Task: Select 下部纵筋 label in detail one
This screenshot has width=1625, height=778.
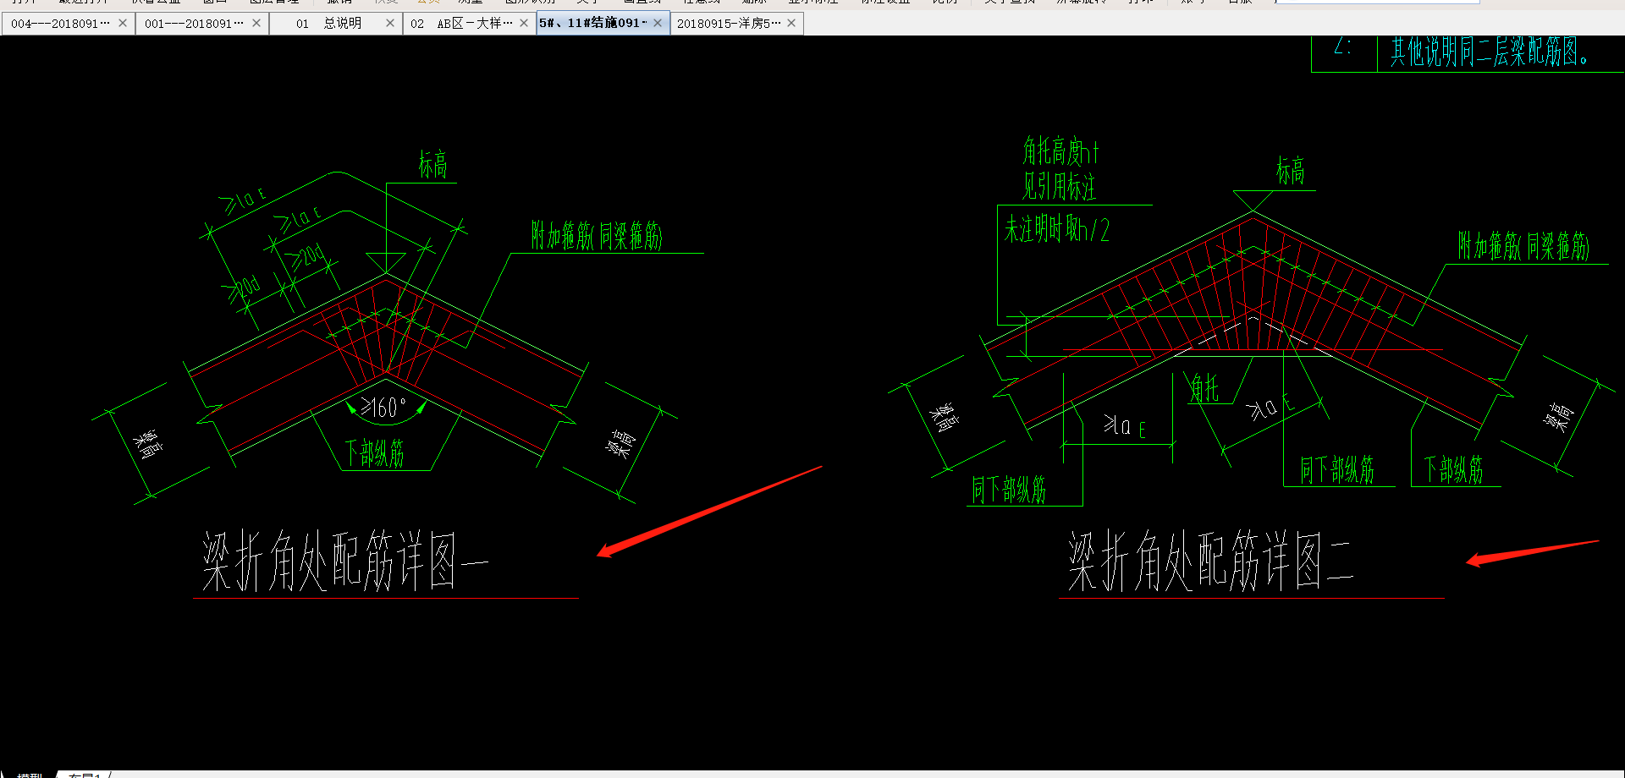Action: (374, 454)
